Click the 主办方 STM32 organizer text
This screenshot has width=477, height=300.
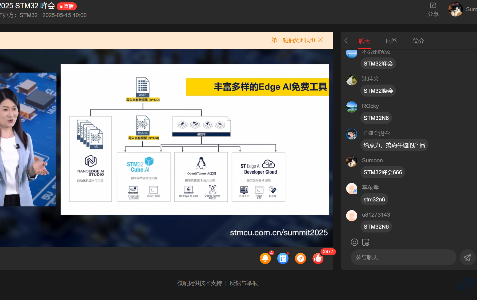(19, 15)
